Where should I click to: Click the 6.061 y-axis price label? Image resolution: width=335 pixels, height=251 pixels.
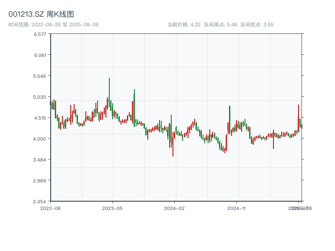[x=40, y=55]
